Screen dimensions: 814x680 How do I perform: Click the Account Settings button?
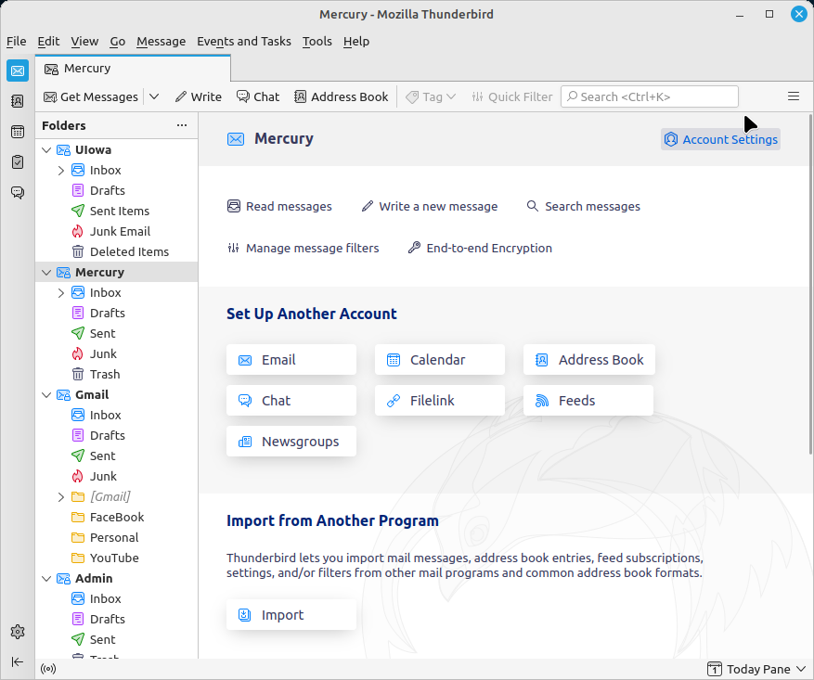tap(720, 139)
